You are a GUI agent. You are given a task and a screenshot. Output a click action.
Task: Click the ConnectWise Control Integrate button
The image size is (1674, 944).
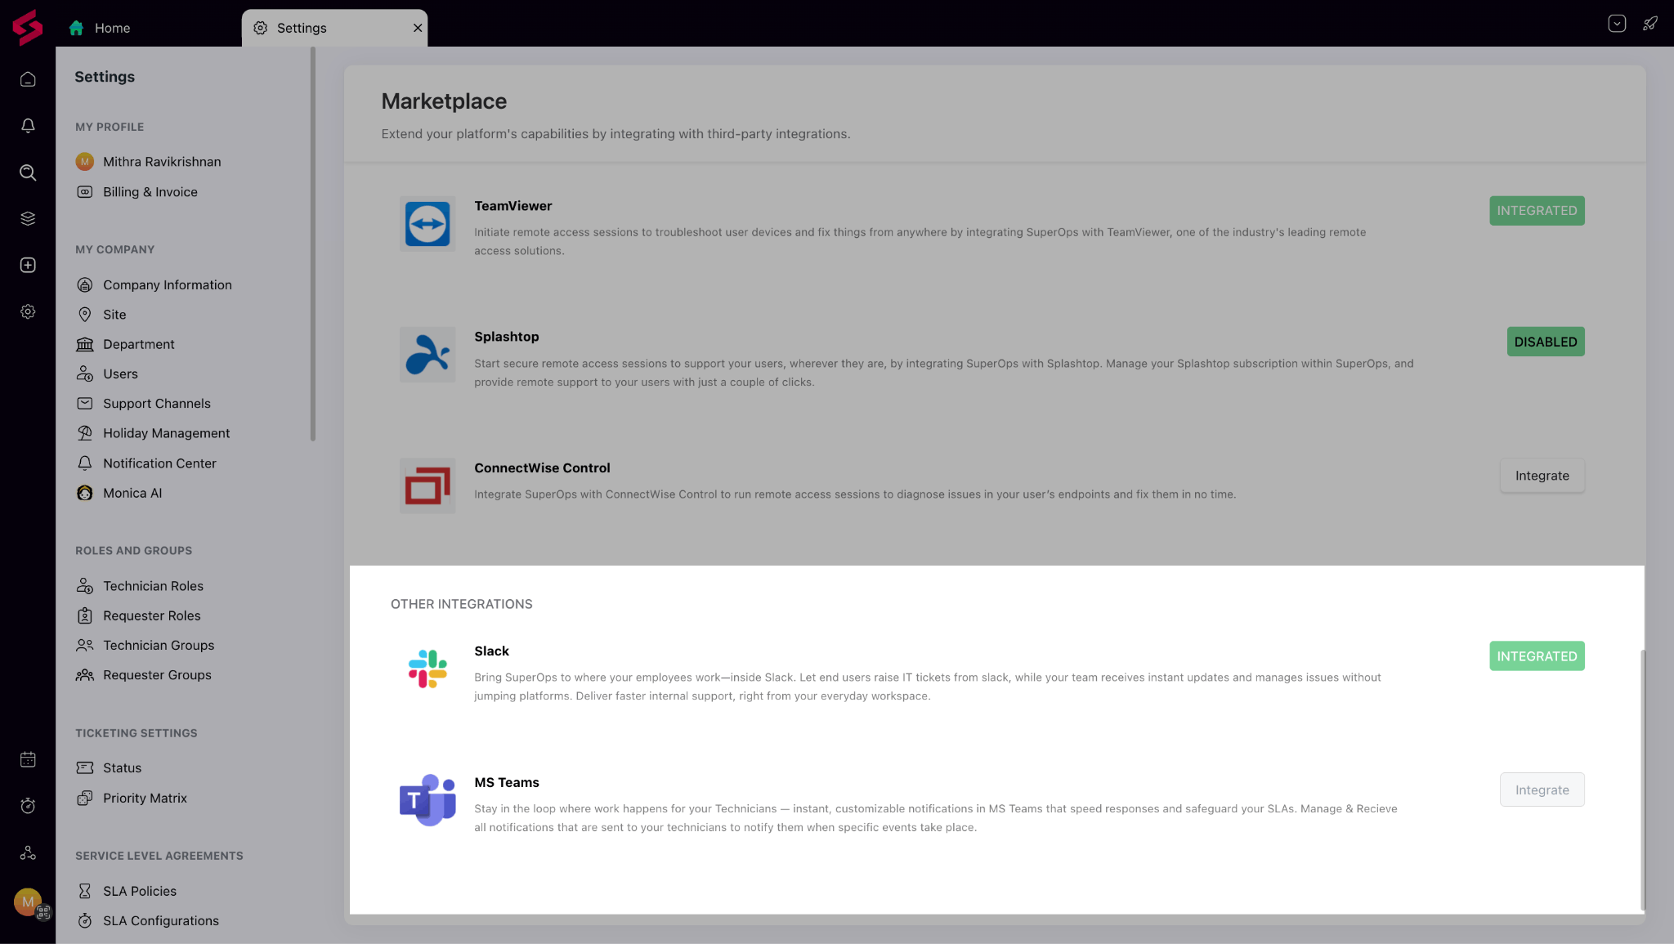[x=1542, y=476]
